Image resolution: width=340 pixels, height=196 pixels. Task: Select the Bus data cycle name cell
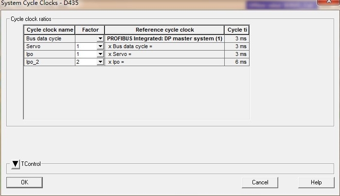pos(50,38)
